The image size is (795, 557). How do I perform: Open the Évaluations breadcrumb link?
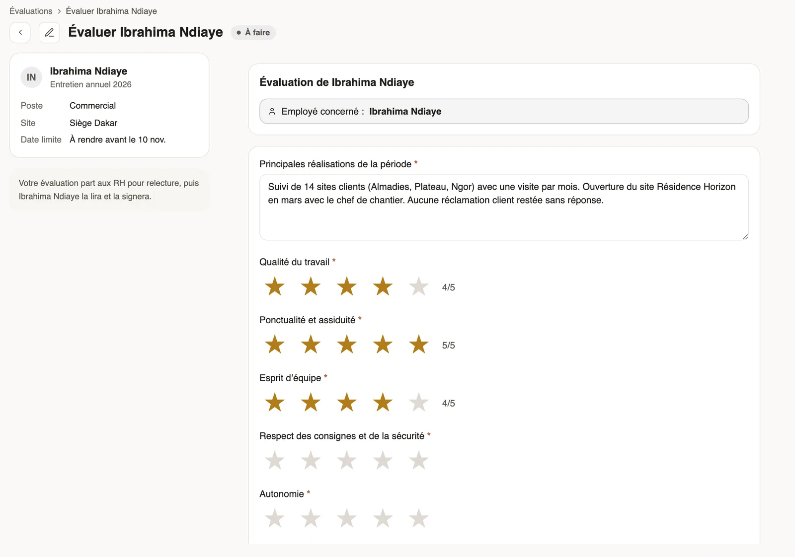[31, 11]
